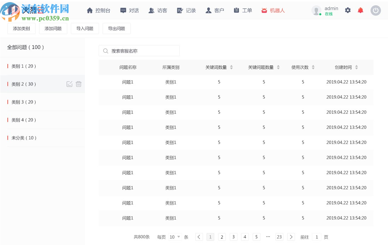Click the pagination ellipsis
Screen dimensions: 388x245
[x=268, y=237]
